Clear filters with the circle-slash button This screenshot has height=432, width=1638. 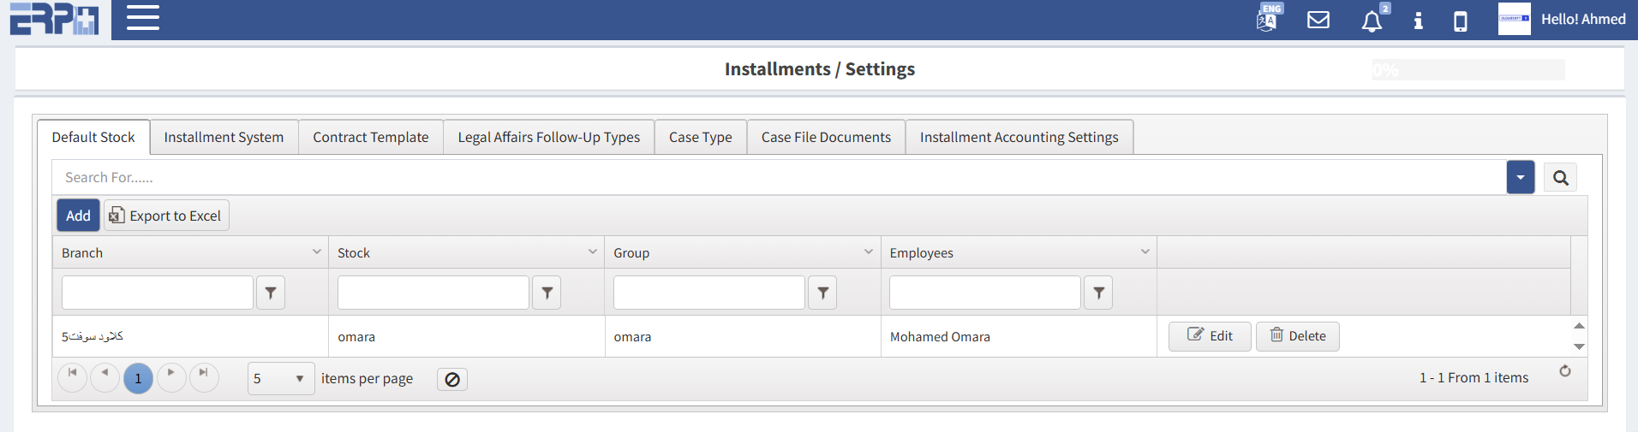click(x=452, y=379)
